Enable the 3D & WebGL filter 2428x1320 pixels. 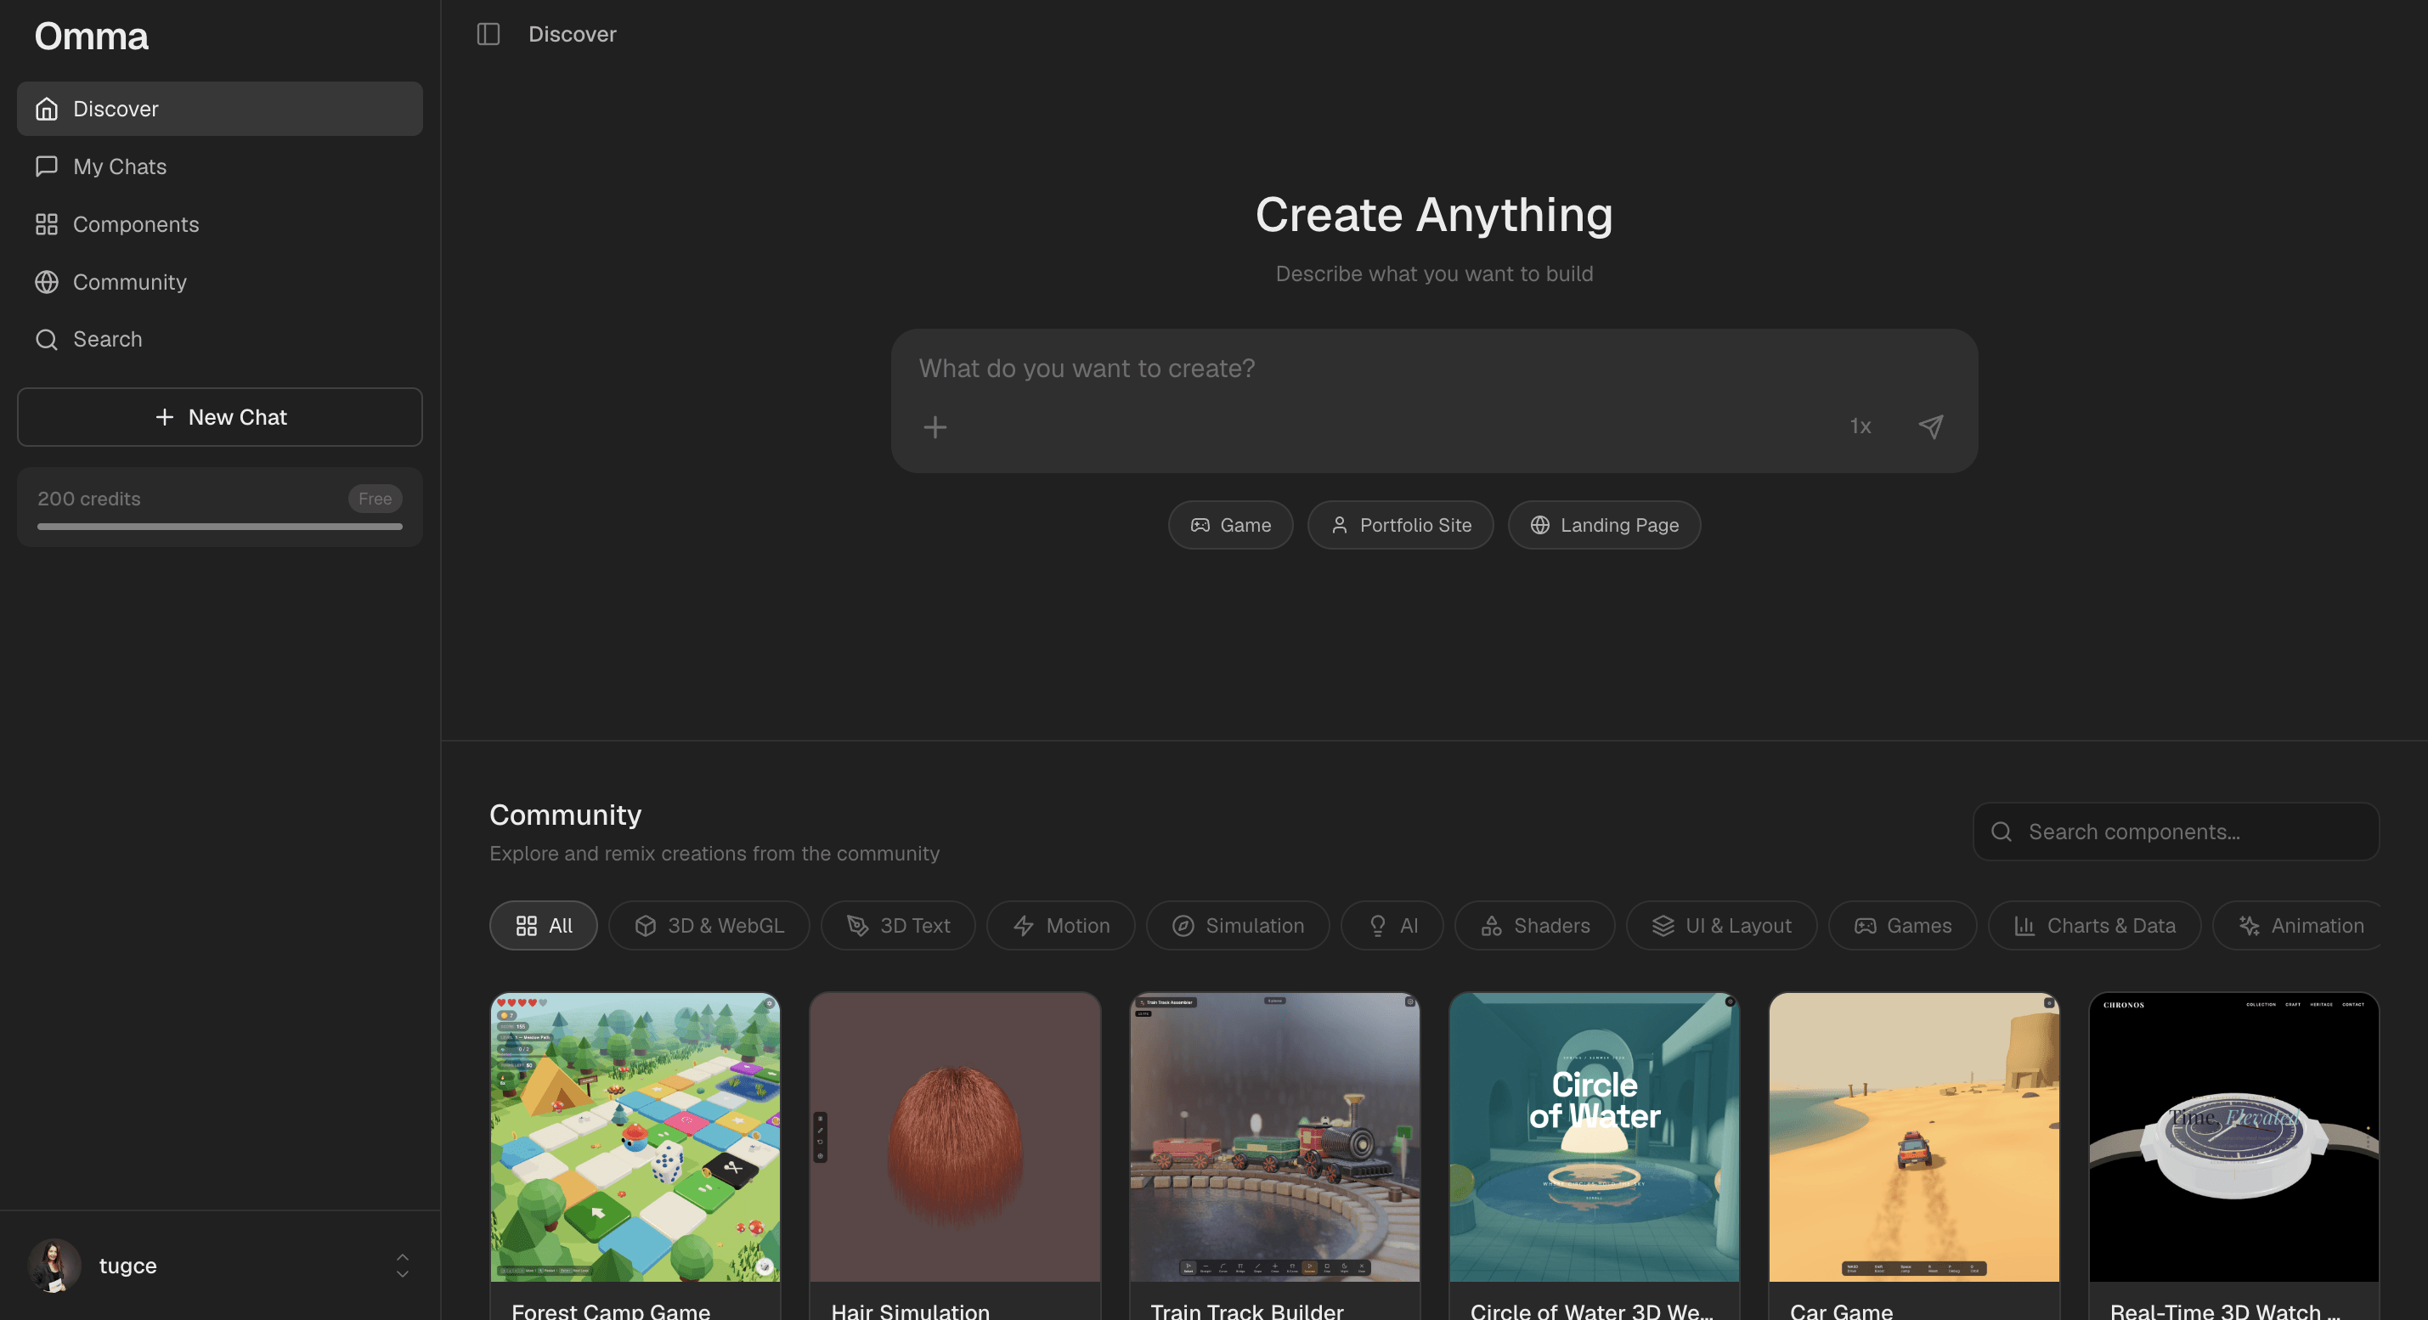tap(709, 925)
